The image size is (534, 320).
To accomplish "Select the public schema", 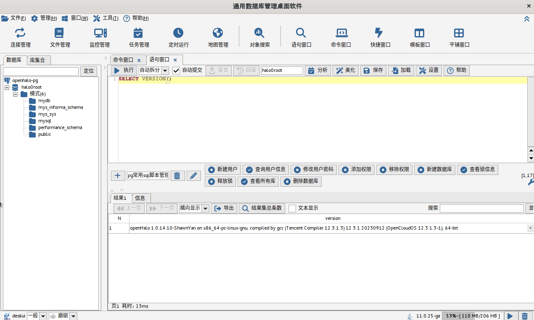I will (x=40, y=135).
